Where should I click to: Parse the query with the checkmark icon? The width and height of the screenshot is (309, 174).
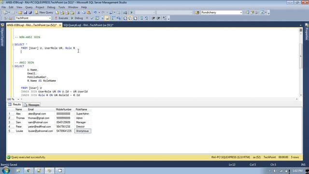[x=92, y=18]
